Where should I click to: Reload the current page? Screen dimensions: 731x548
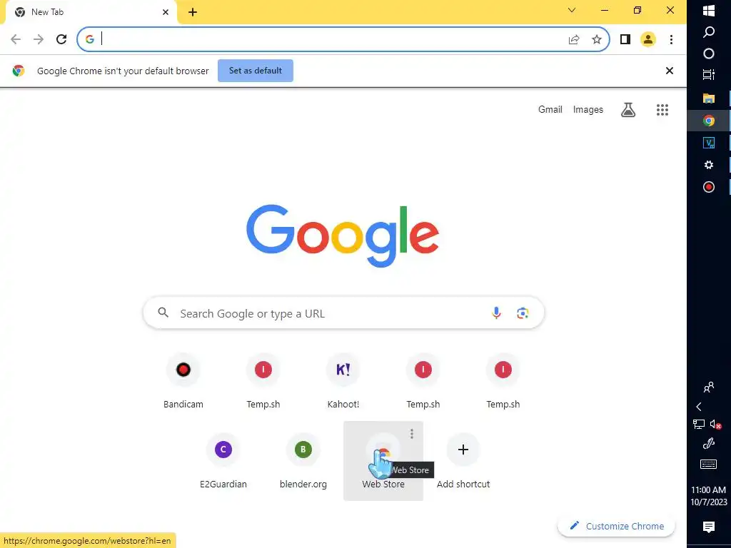pos(61,39)
